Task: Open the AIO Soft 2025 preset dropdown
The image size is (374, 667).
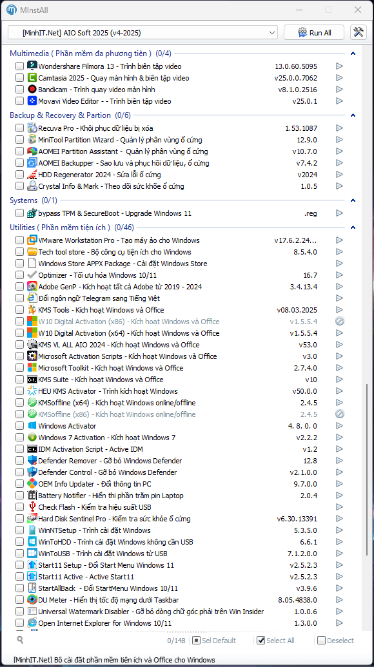Action: (x=143, y=33)
